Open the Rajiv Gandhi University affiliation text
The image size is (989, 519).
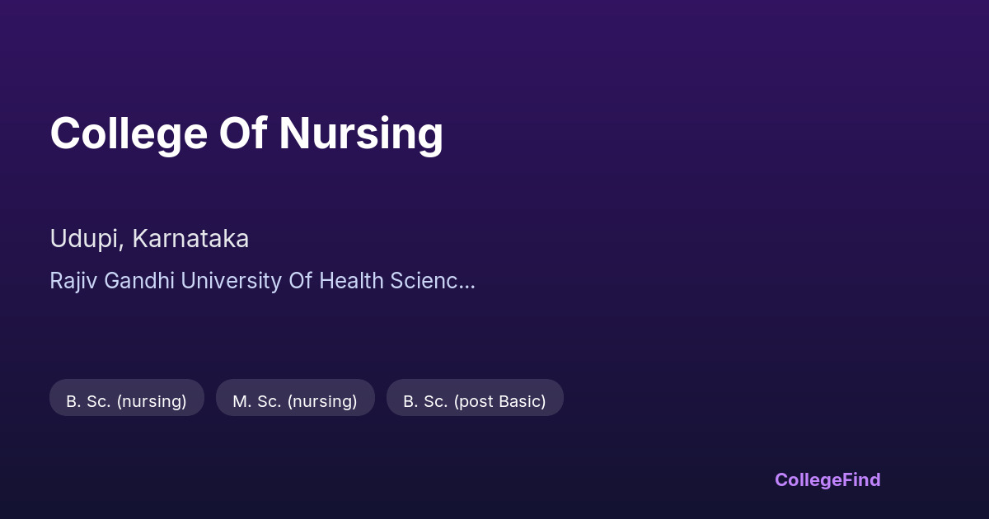[262, 281]
